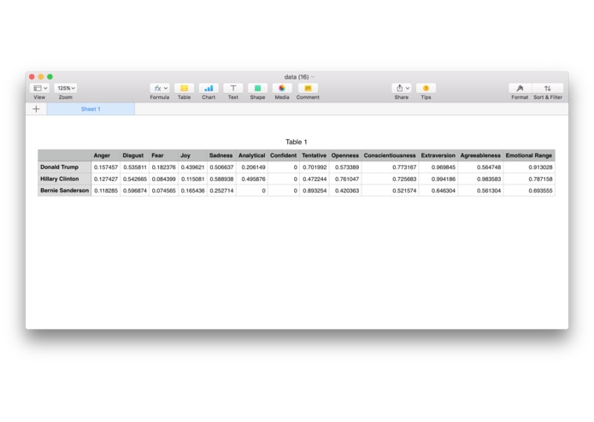Add a Comment
This screenshot has width=594, height=422.
coord(308,88)
